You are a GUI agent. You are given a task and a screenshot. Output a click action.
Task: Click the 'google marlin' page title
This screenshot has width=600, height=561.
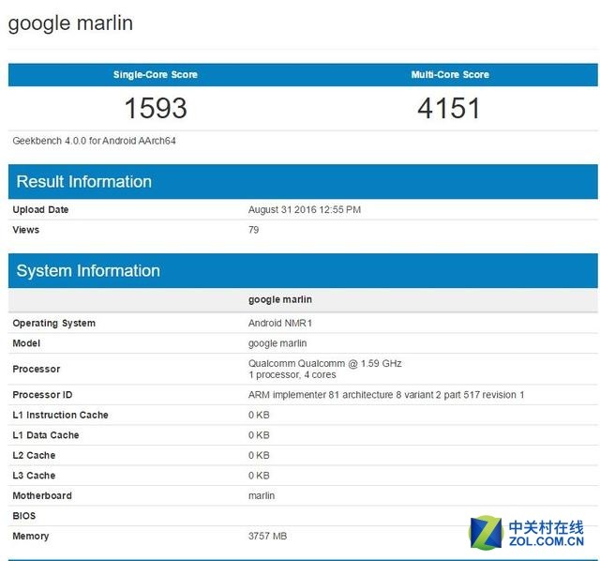(x=70, y=23)
